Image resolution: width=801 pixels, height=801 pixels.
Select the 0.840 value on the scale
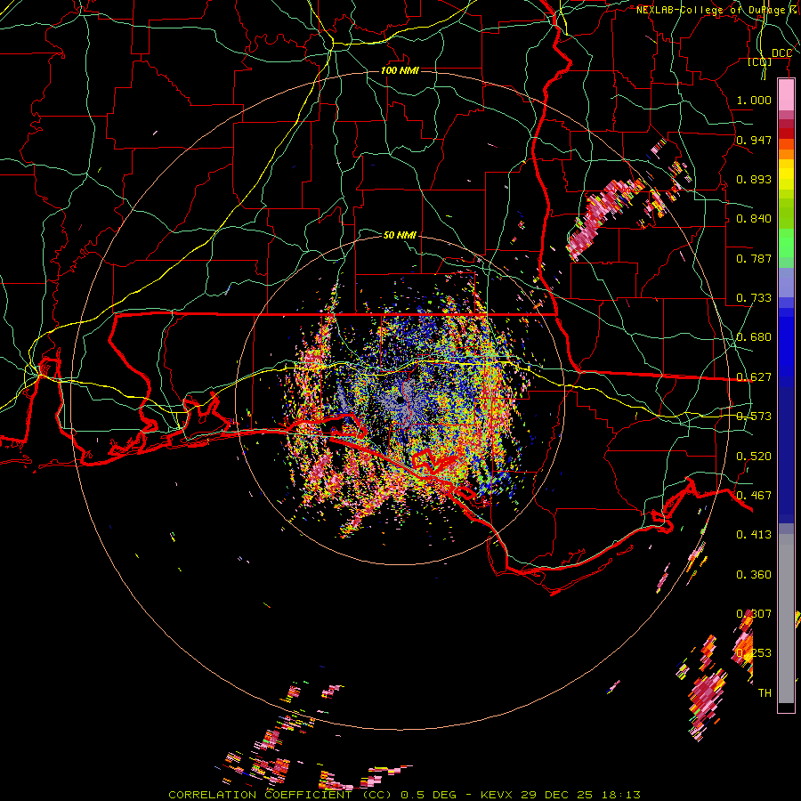coord(754,219)
